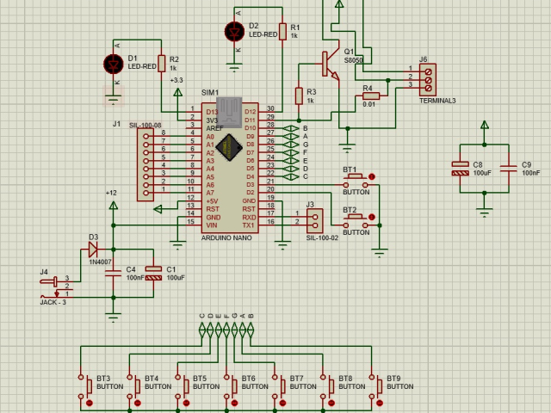This screenshot has width=551, height=413.
Task: Click the 0.01 value under R4
Action: [369, 104]
